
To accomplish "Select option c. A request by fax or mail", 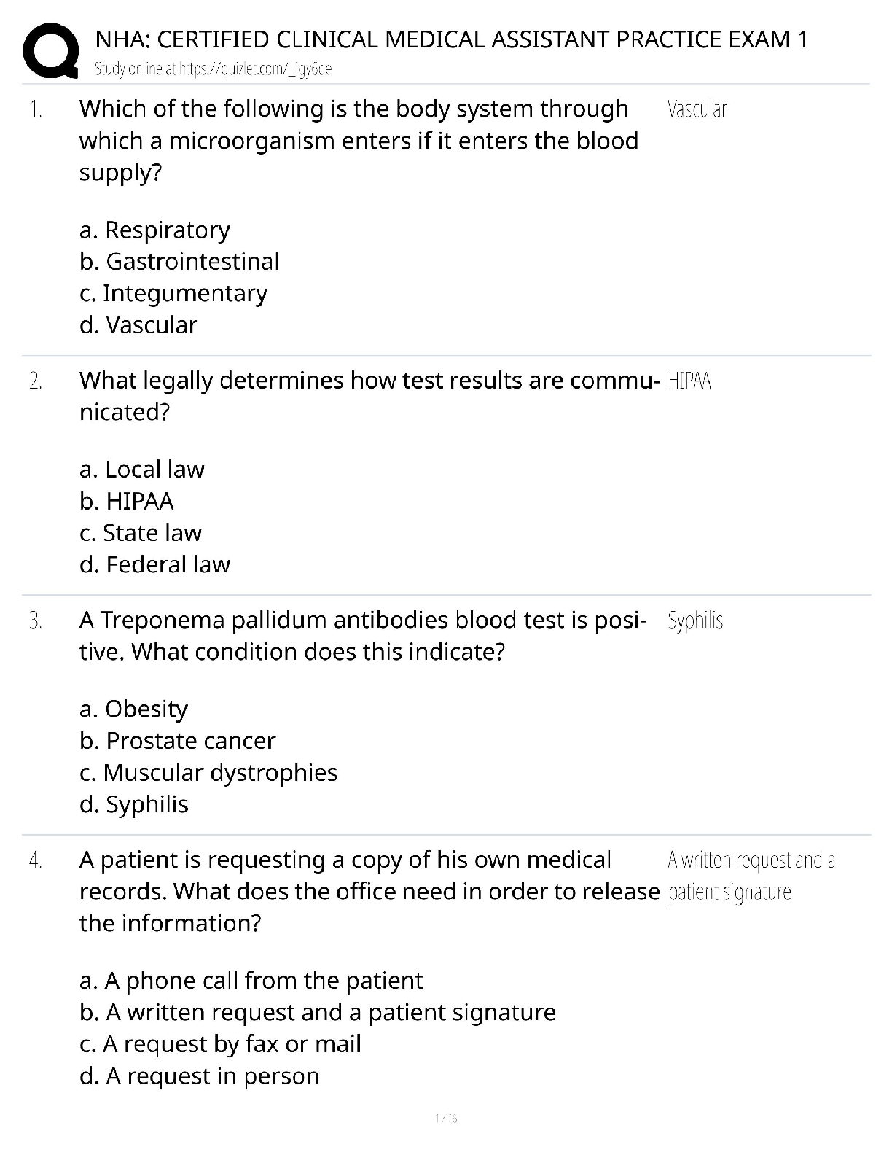I will tap(220, 1044).
